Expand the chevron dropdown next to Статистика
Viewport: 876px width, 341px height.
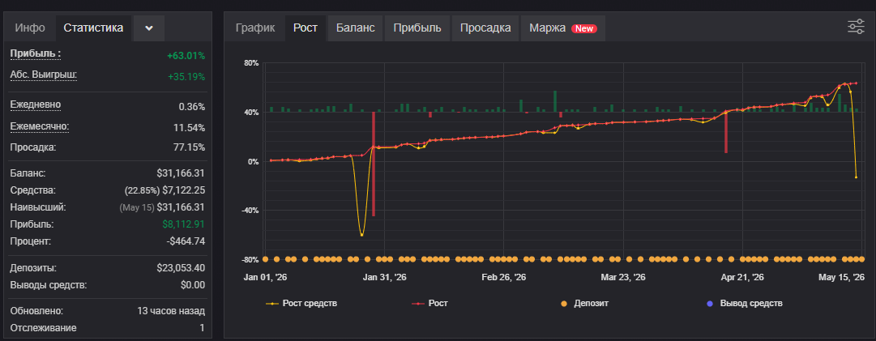[x=148, y=28]
